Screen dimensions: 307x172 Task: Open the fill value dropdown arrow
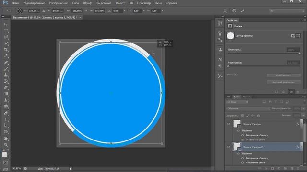click(x=303, y=116)
